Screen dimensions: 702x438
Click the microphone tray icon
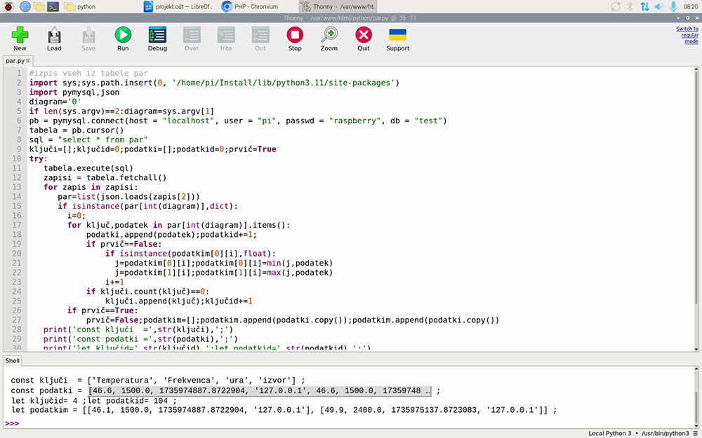(x=673, y=6)
